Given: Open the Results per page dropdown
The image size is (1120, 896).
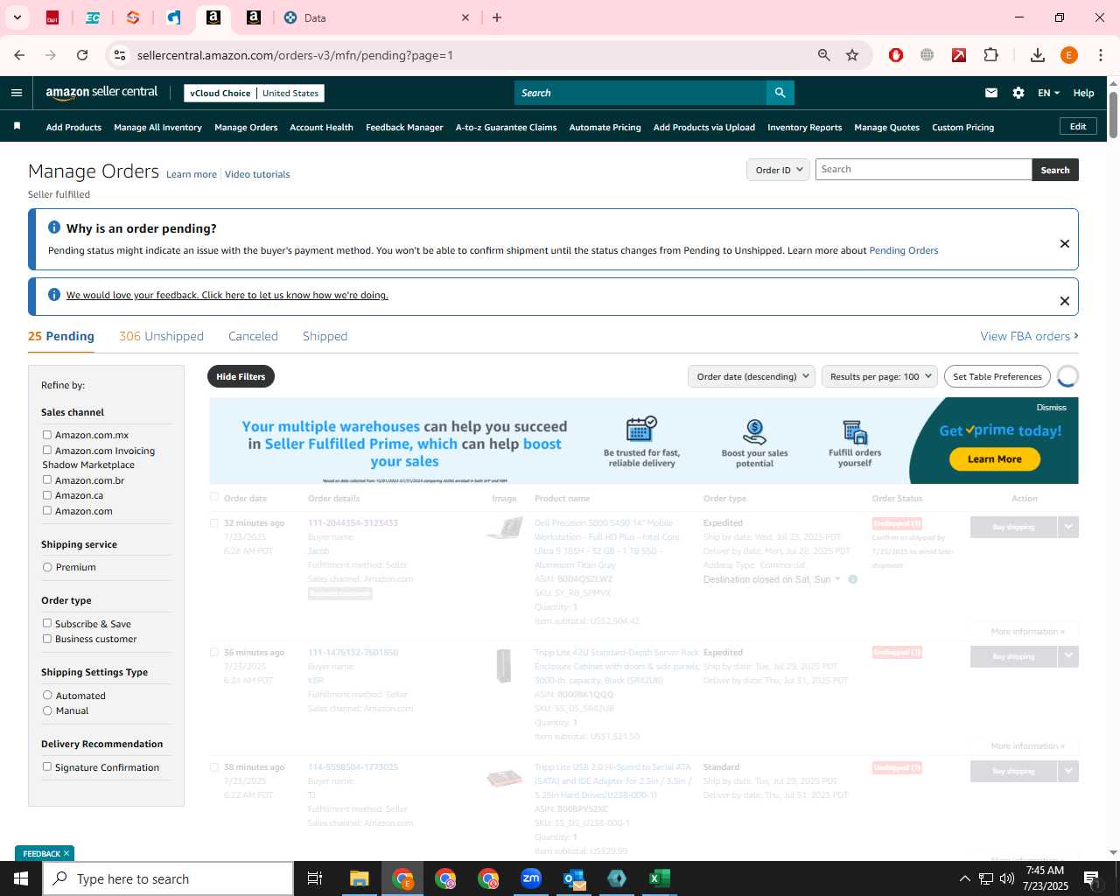Looking at the screenshot, I should click(879, 376).
